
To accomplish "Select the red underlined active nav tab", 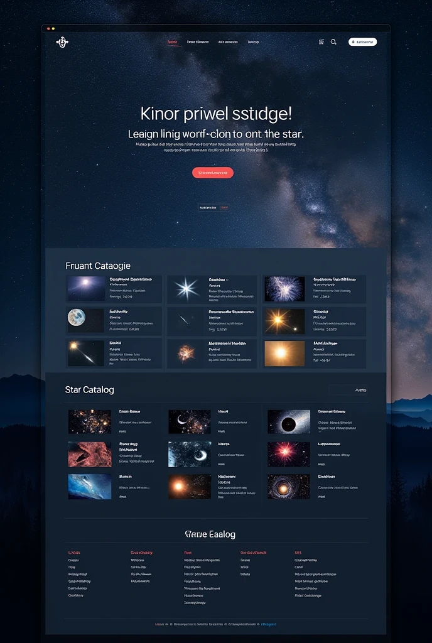I will tap(173, 42).
